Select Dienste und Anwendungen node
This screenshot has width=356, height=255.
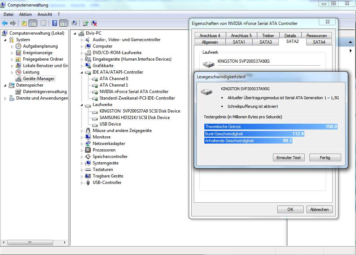click(42, 98)
